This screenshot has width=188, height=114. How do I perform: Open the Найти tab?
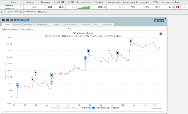pos(96,25)
